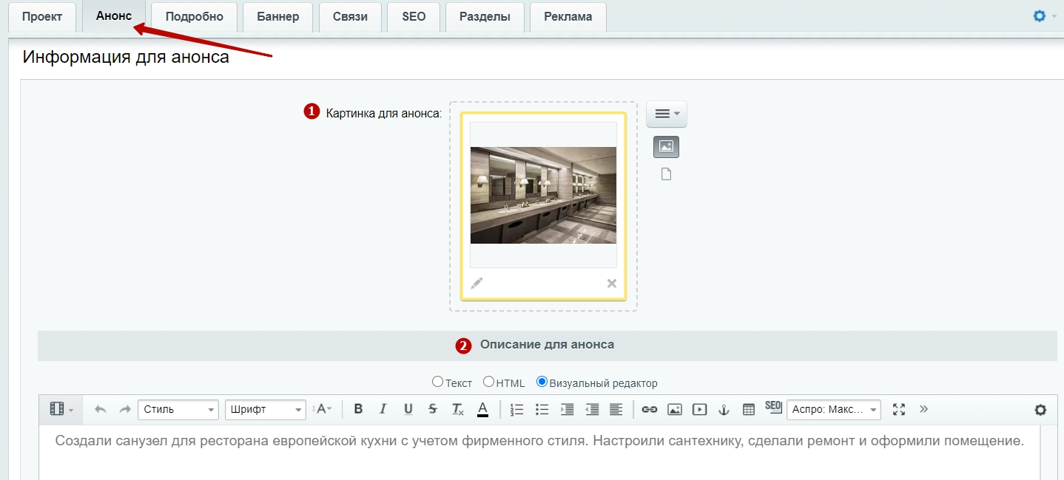Toggle strikethrough formatting
Image resolution: width=1064 pixels, height=480 pixels.
pos(433,409)
